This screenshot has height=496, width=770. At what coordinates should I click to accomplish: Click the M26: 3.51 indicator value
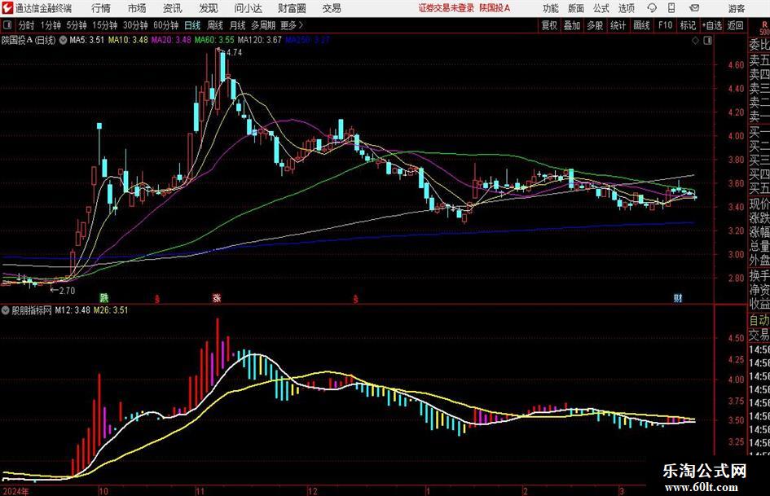[111, 310]
